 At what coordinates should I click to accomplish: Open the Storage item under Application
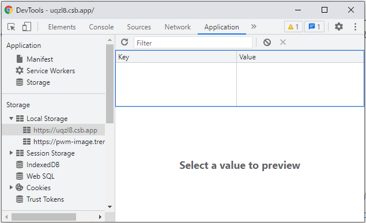(x=38, y=82)
